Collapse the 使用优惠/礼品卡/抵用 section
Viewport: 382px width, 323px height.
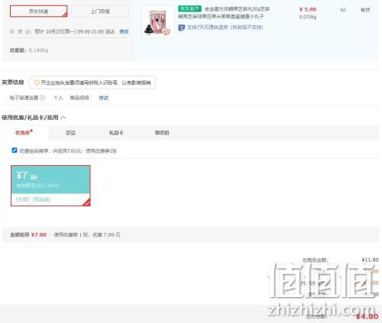pyautogui.click(x=63, y=118)
